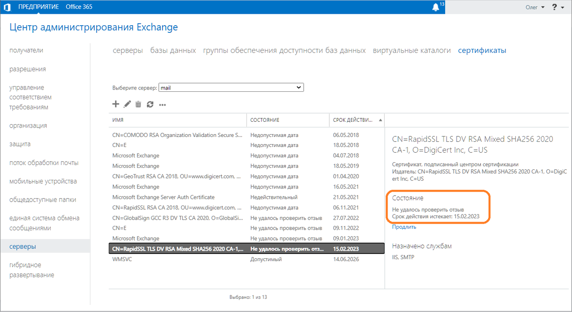Expand the server selection combo box
Image resolution: width=572 pixels, height=312 pixels.
231,88
